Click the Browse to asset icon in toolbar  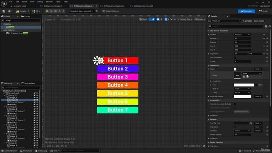tap(10, 11)
